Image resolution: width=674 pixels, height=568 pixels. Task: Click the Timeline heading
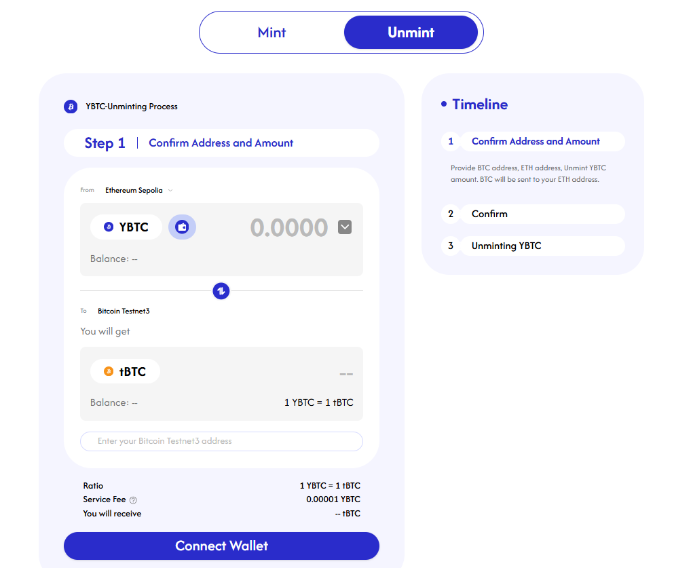coord(480,105)
